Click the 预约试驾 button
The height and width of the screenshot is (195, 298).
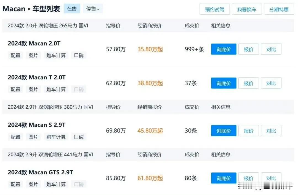(214, 10)
